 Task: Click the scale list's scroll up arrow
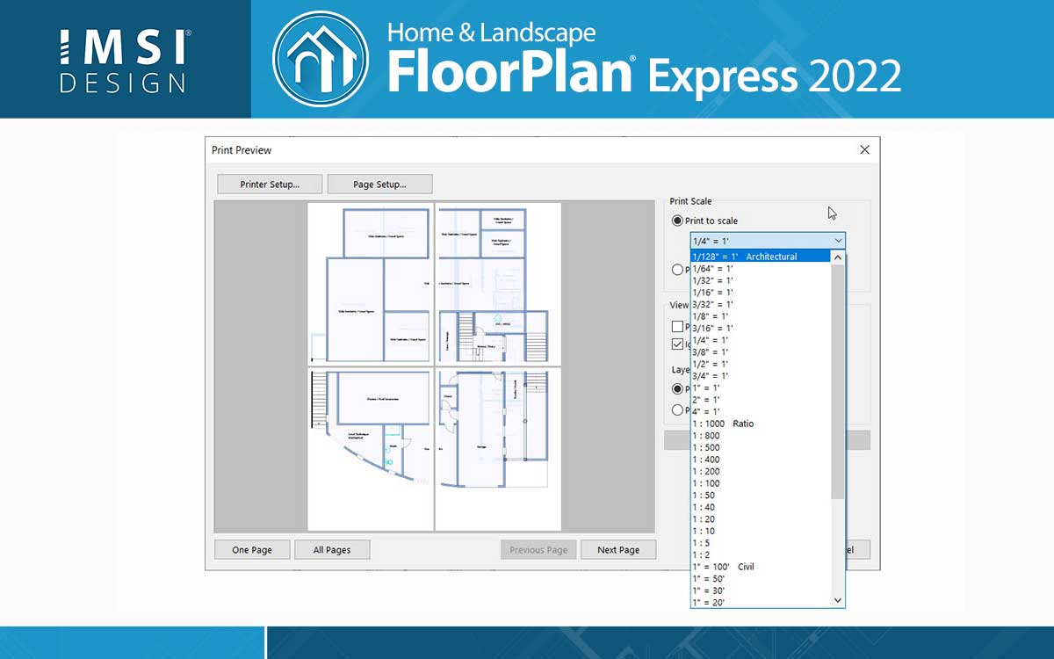838,257
